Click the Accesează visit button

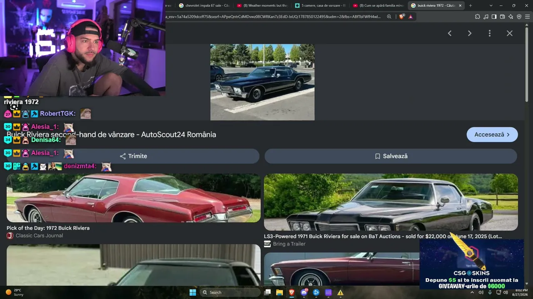coord(492,135)
